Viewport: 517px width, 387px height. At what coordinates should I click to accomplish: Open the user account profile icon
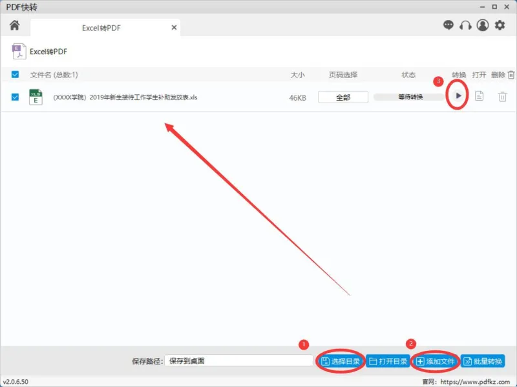pyautogui.click(x=482, y=25)
